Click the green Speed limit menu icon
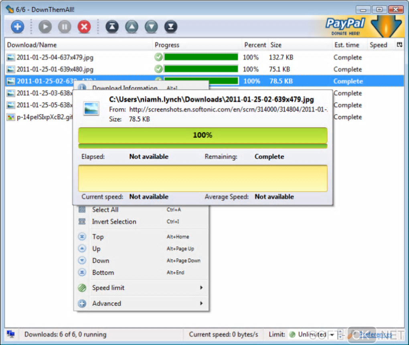 point(82,288)
